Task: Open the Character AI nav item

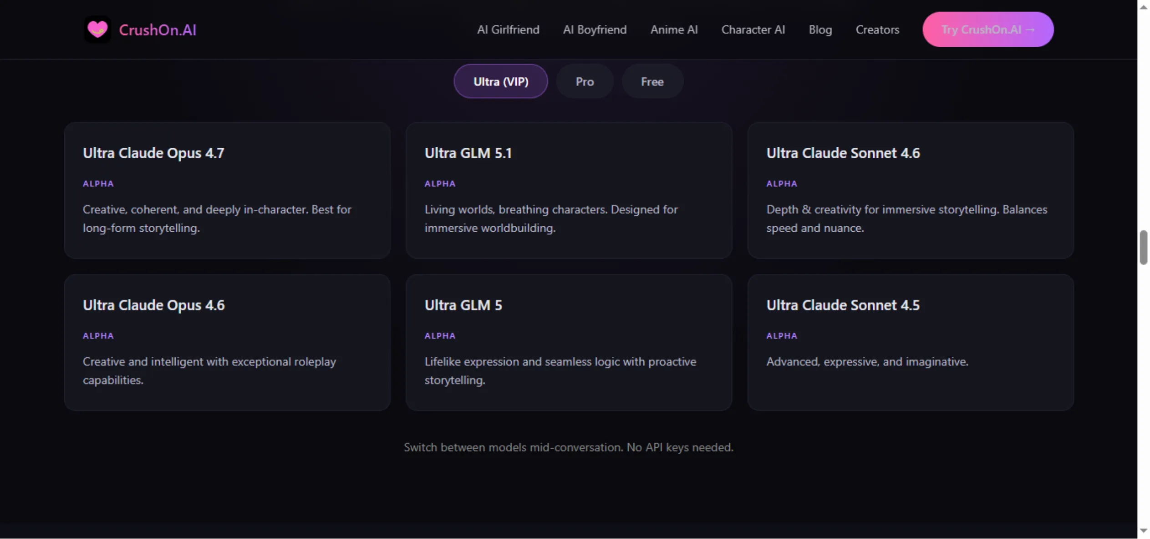Action: click(x=753, y=30)
